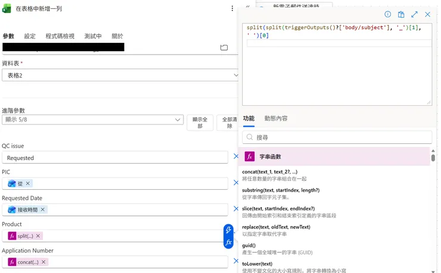
Task: Expand the expression editor to full size
Action: tap(414, 14)
